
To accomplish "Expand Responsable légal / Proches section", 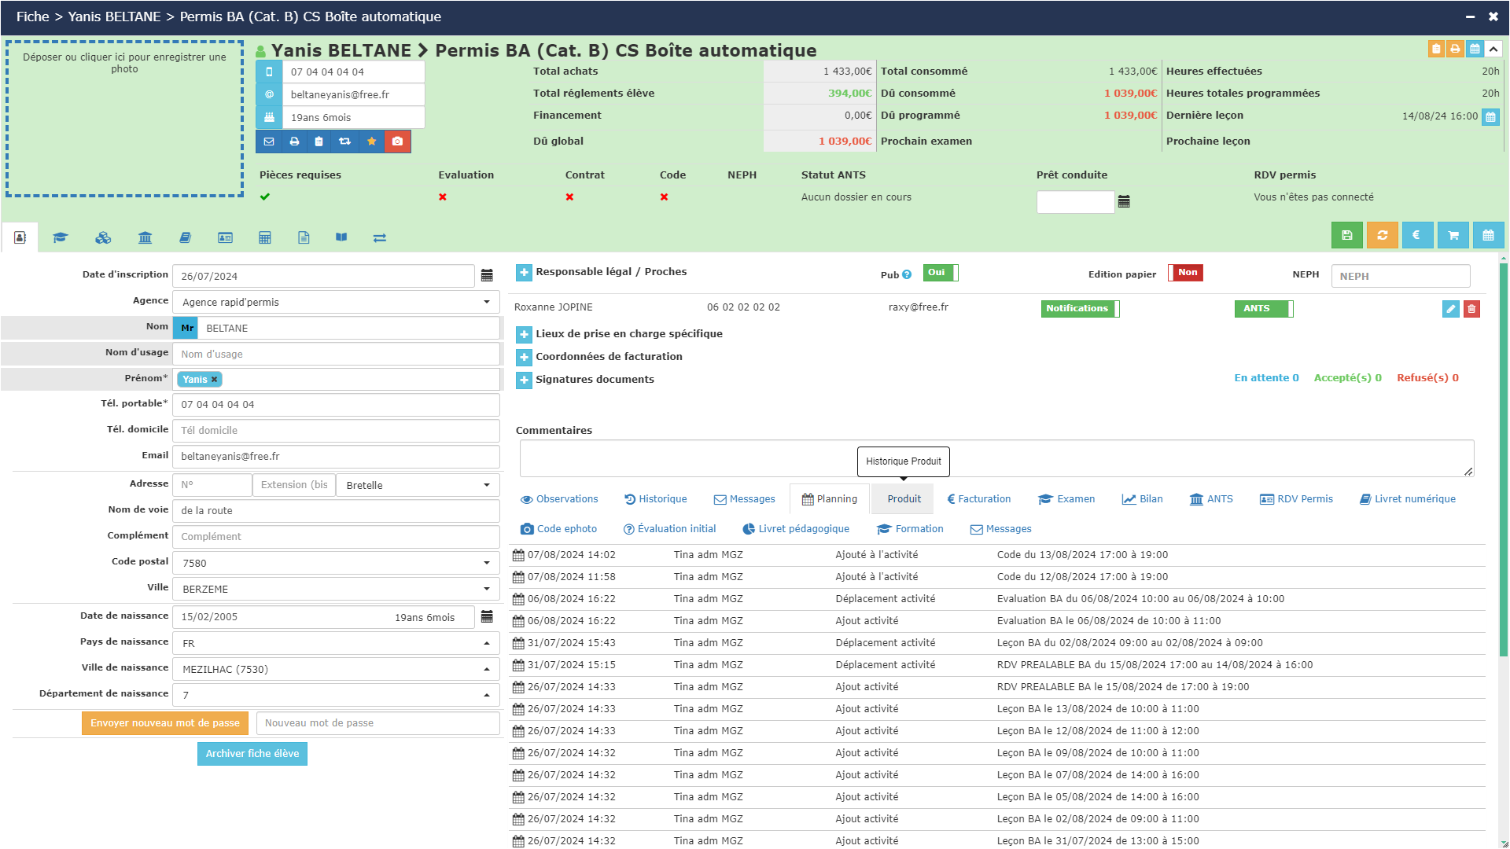I will click(x=524, y=272).
